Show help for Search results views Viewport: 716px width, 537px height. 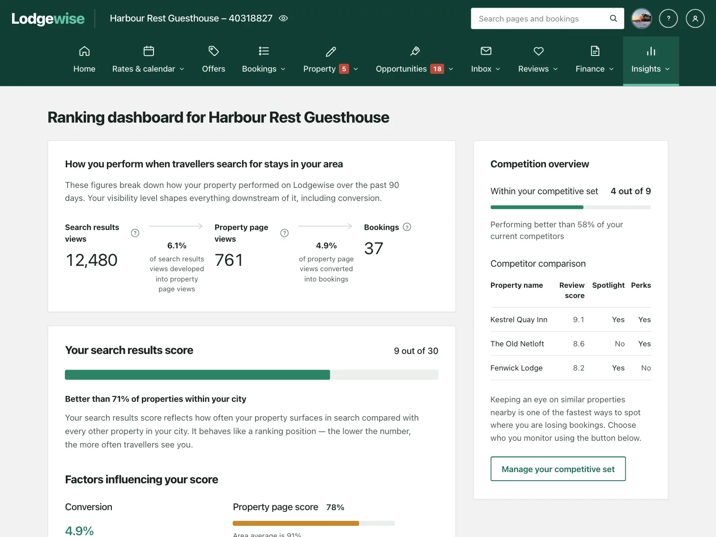pos(135,233)
